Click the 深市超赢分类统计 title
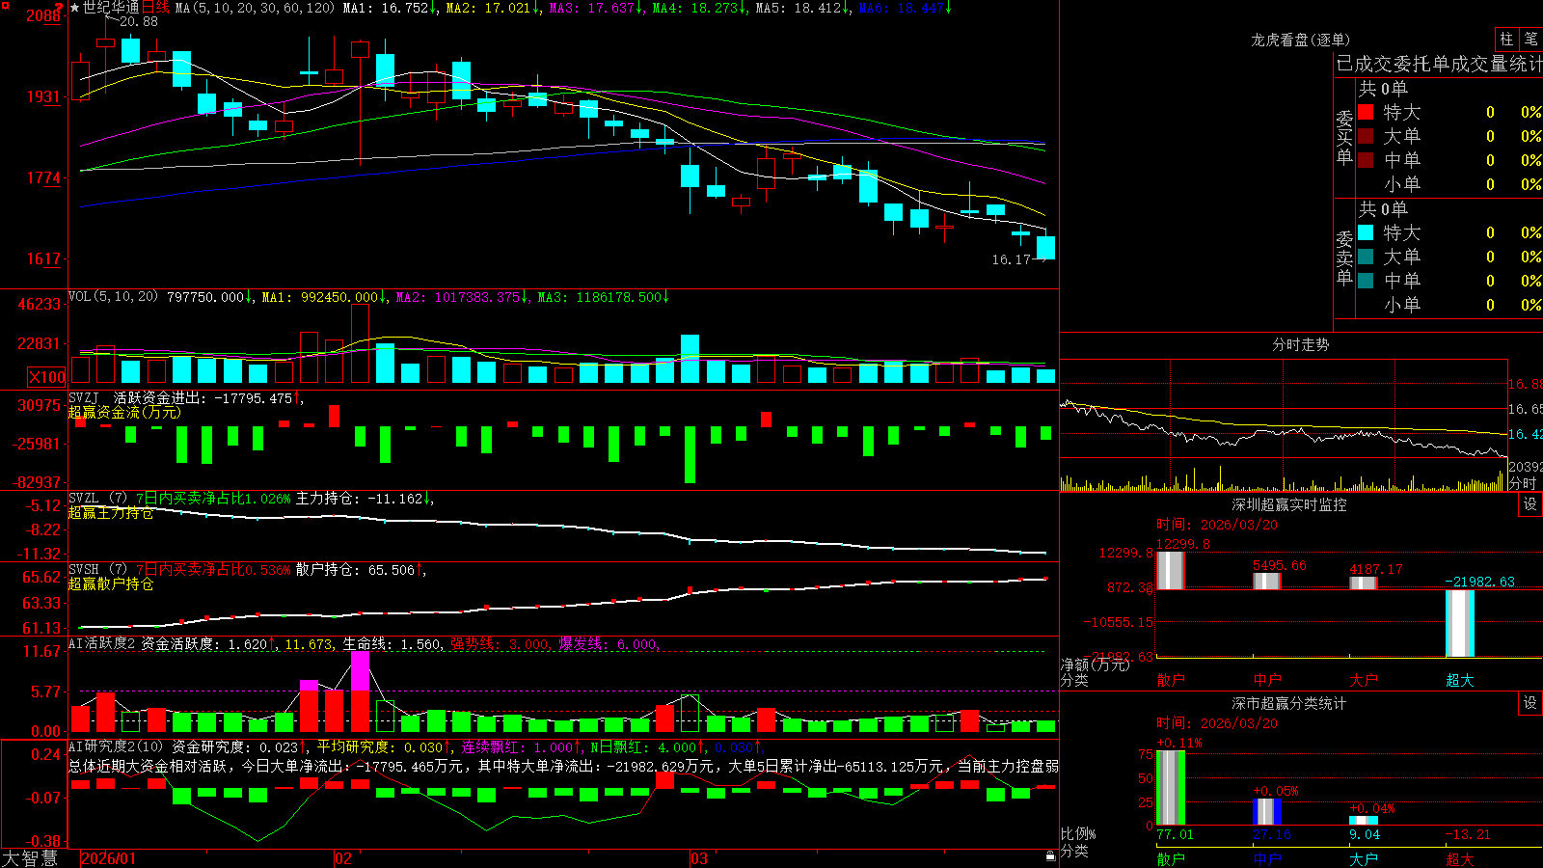The height and width of the screenshot is (868, 1543). coord(1289,703)
